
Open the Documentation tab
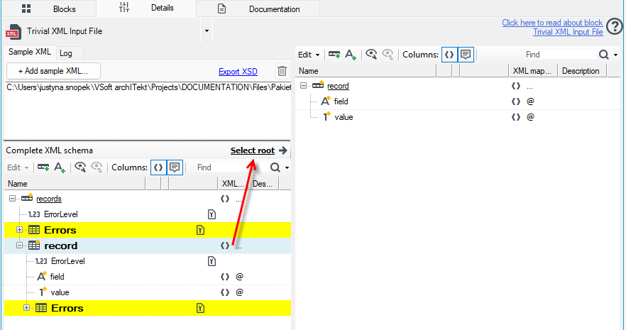258,9
